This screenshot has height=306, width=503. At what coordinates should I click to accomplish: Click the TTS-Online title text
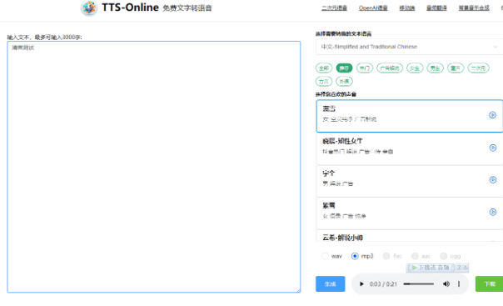130,8
